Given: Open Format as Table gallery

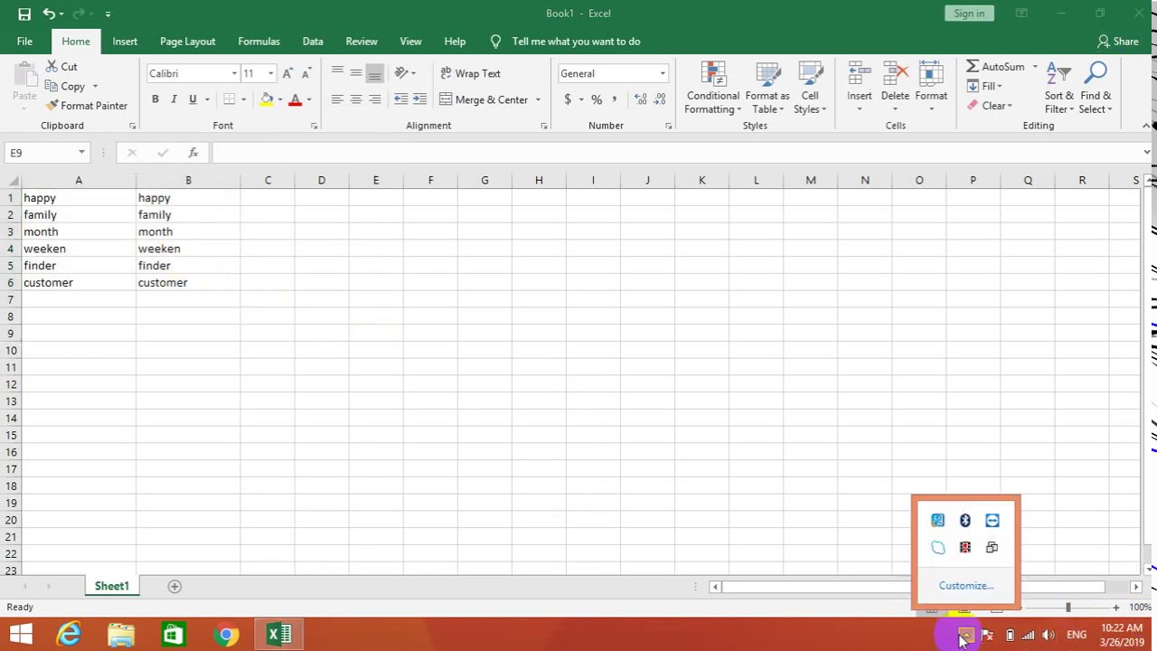Looking at the screenshot, I should coord(767,89).
